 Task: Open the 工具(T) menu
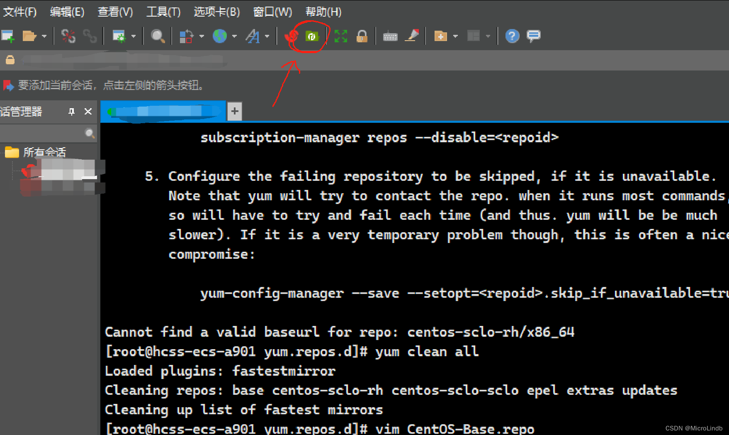pyautogui.click(x=163, y=12)
